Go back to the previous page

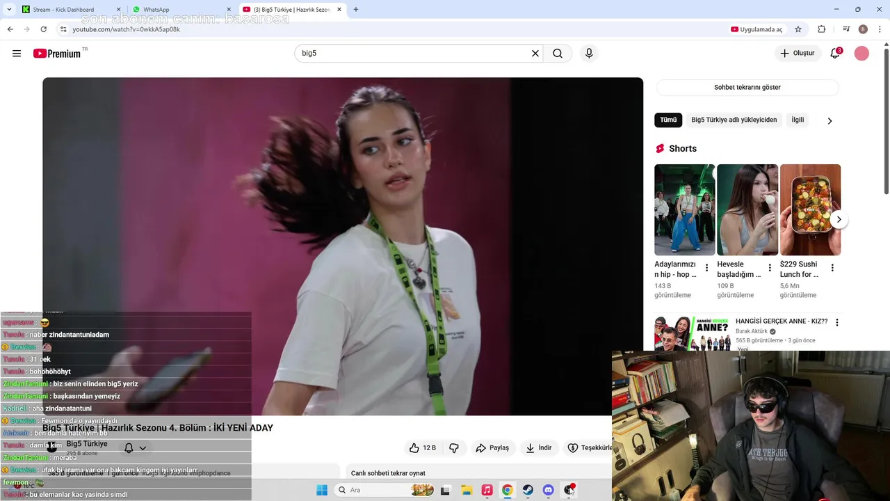(10, 29)
